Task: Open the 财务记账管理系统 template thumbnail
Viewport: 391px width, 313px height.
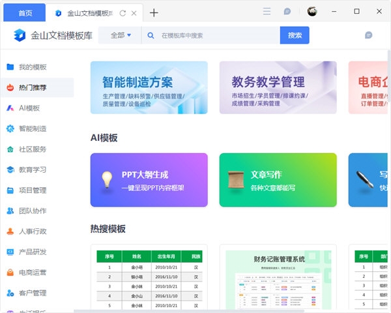Action: tap(278, 277)
